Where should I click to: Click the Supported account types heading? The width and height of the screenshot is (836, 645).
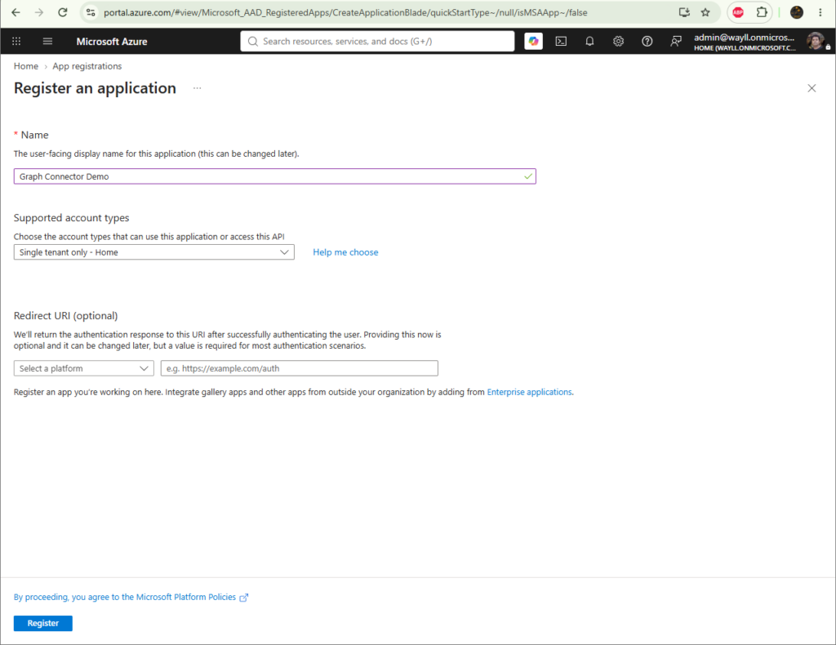point(72,217)
